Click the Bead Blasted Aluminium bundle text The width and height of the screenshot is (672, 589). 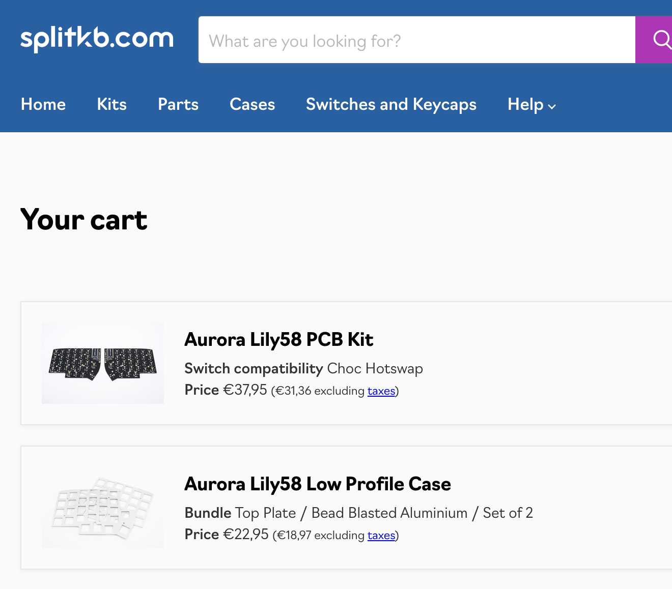(x=389, y=513)
